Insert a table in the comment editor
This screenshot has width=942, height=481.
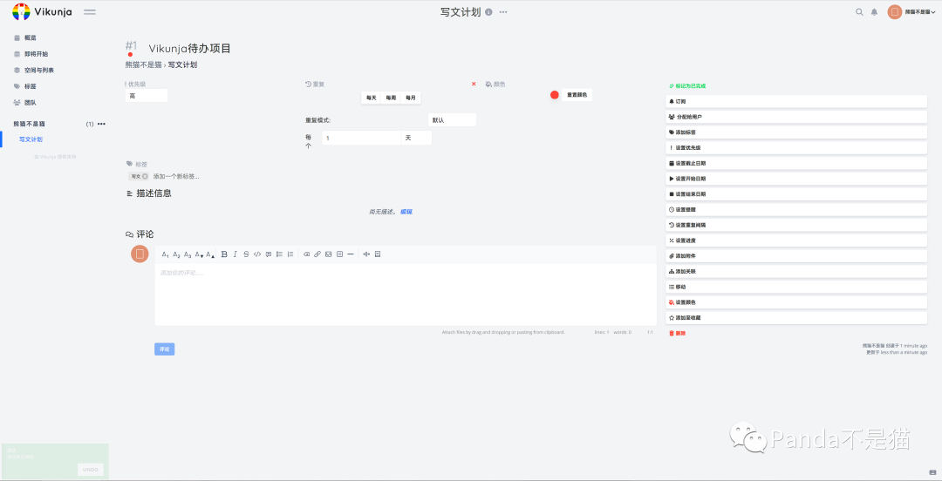click(339, 254)
